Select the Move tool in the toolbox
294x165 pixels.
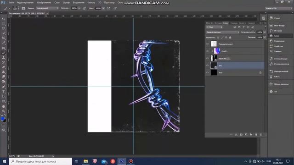tap(4, 19)
